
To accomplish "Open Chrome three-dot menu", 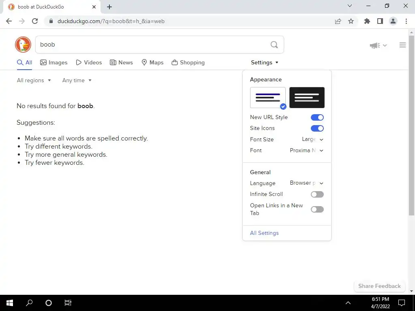I will pyautogui.click(x=406, y=21).
